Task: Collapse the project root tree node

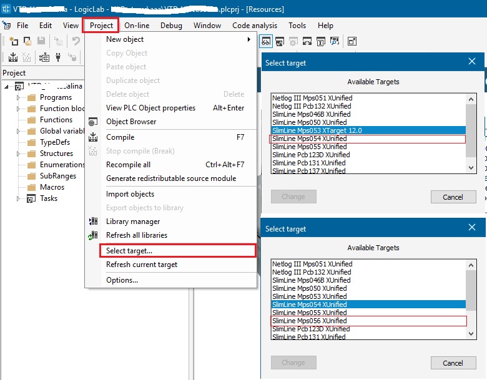Action: [6, 87]
